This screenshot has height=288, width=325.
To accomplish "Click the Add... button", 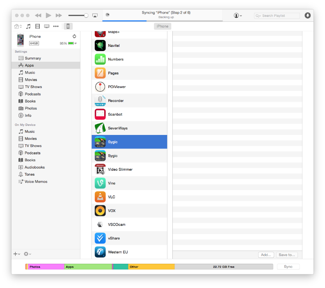I will click(266, 255).
